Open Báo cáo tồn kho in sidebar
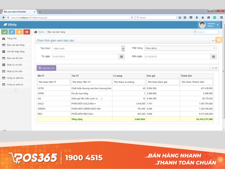The image size is (225, 169). coord(15,58)
